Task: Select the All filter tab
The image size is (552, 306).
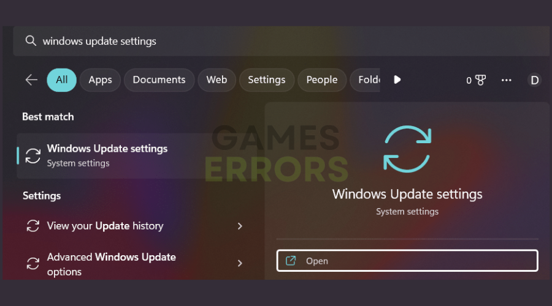Action: [x=61, y=80]
